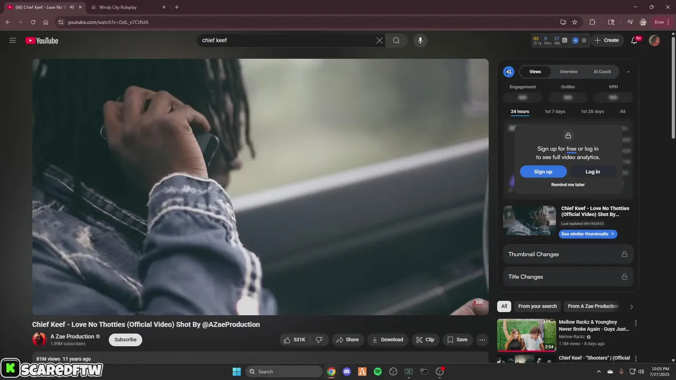
Task: Open options for Chief Keef Shooters video
Action: point(636,359)
